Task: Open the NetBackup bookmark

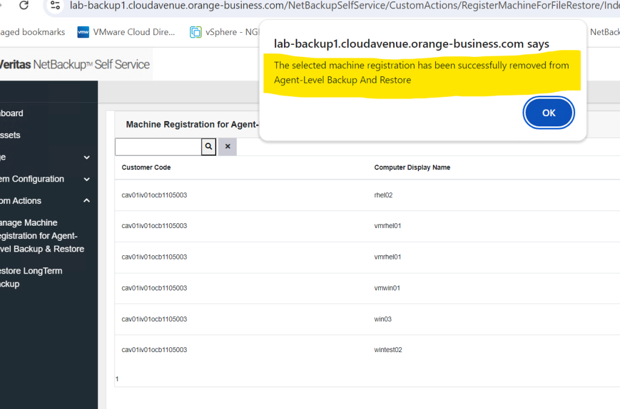Action: point(605,32)
